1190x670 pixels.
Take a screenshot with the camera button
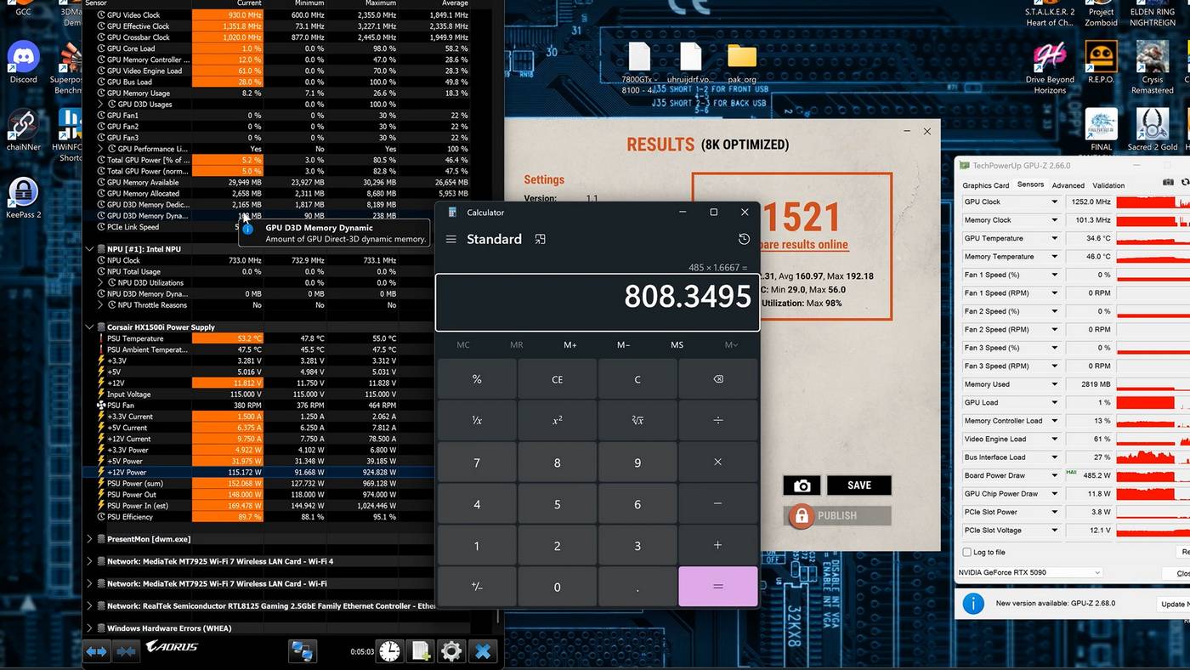(x=802, y=485)
